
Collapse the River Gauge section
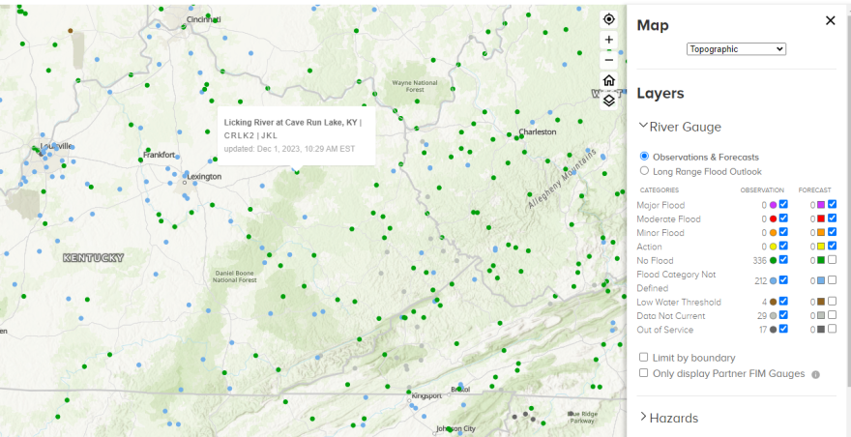click(x=644, y=126)
